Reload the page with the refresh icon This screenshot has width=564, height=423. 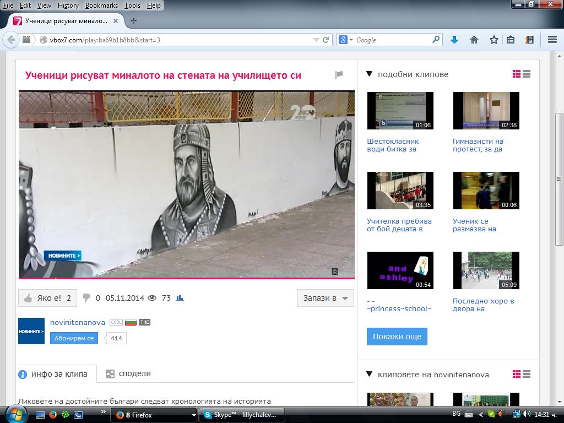[326, 40]
